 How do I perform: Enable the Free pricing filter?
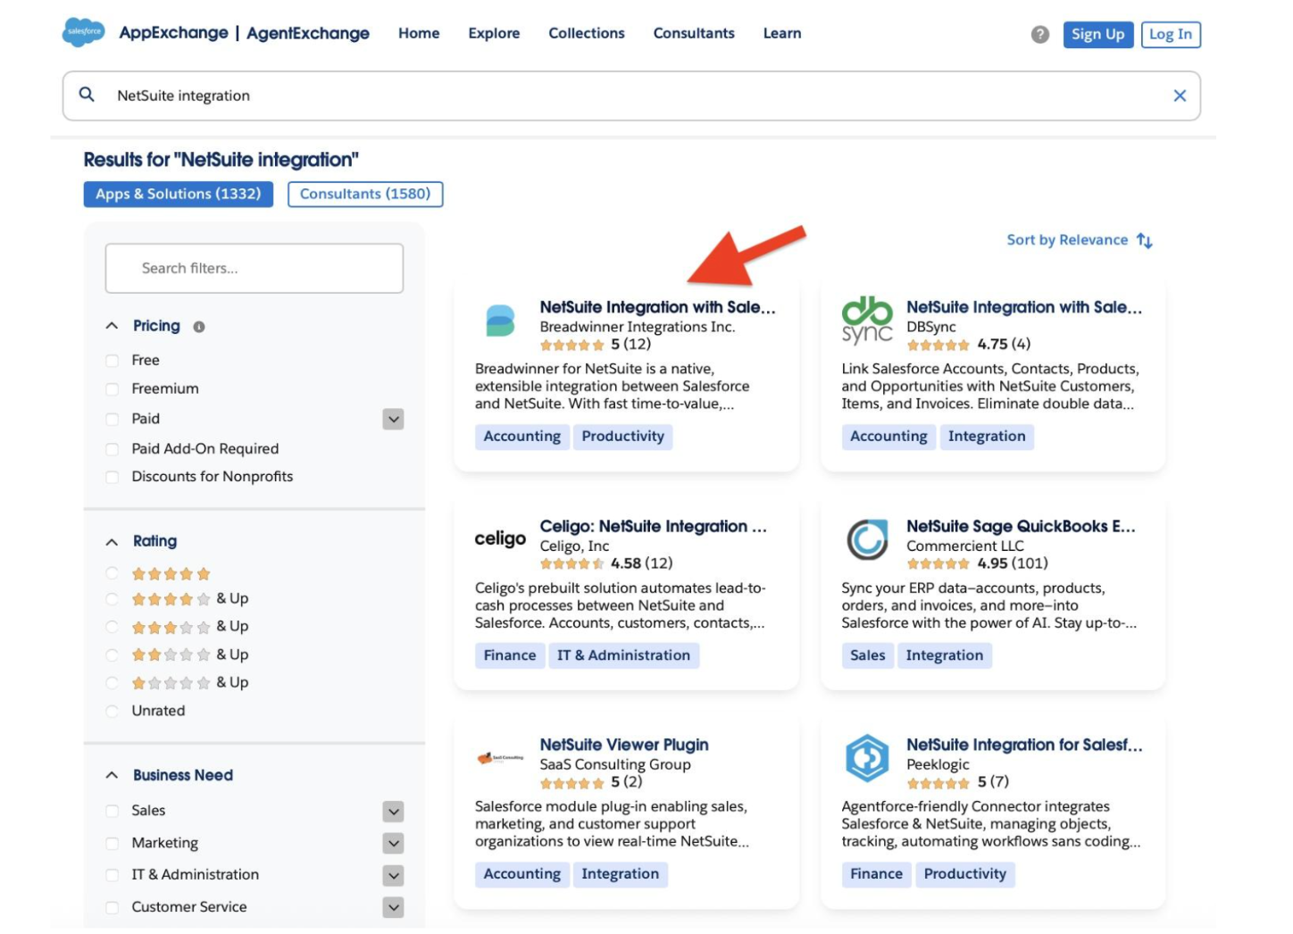click(112, 360)
